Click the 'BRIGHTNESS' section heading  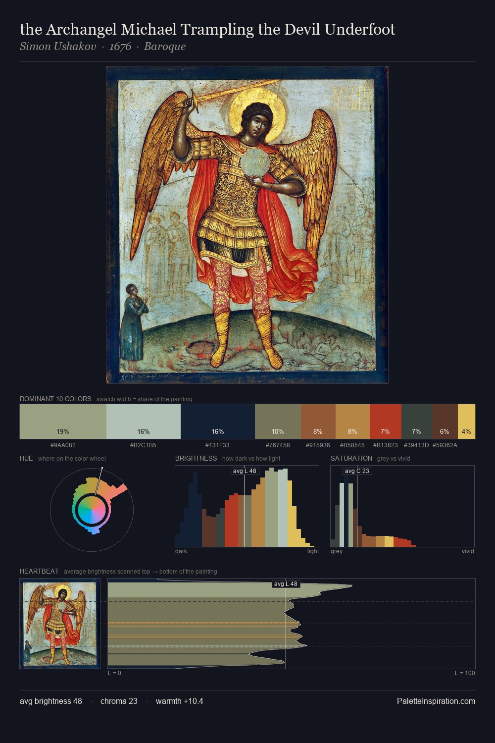click(196, 458)
